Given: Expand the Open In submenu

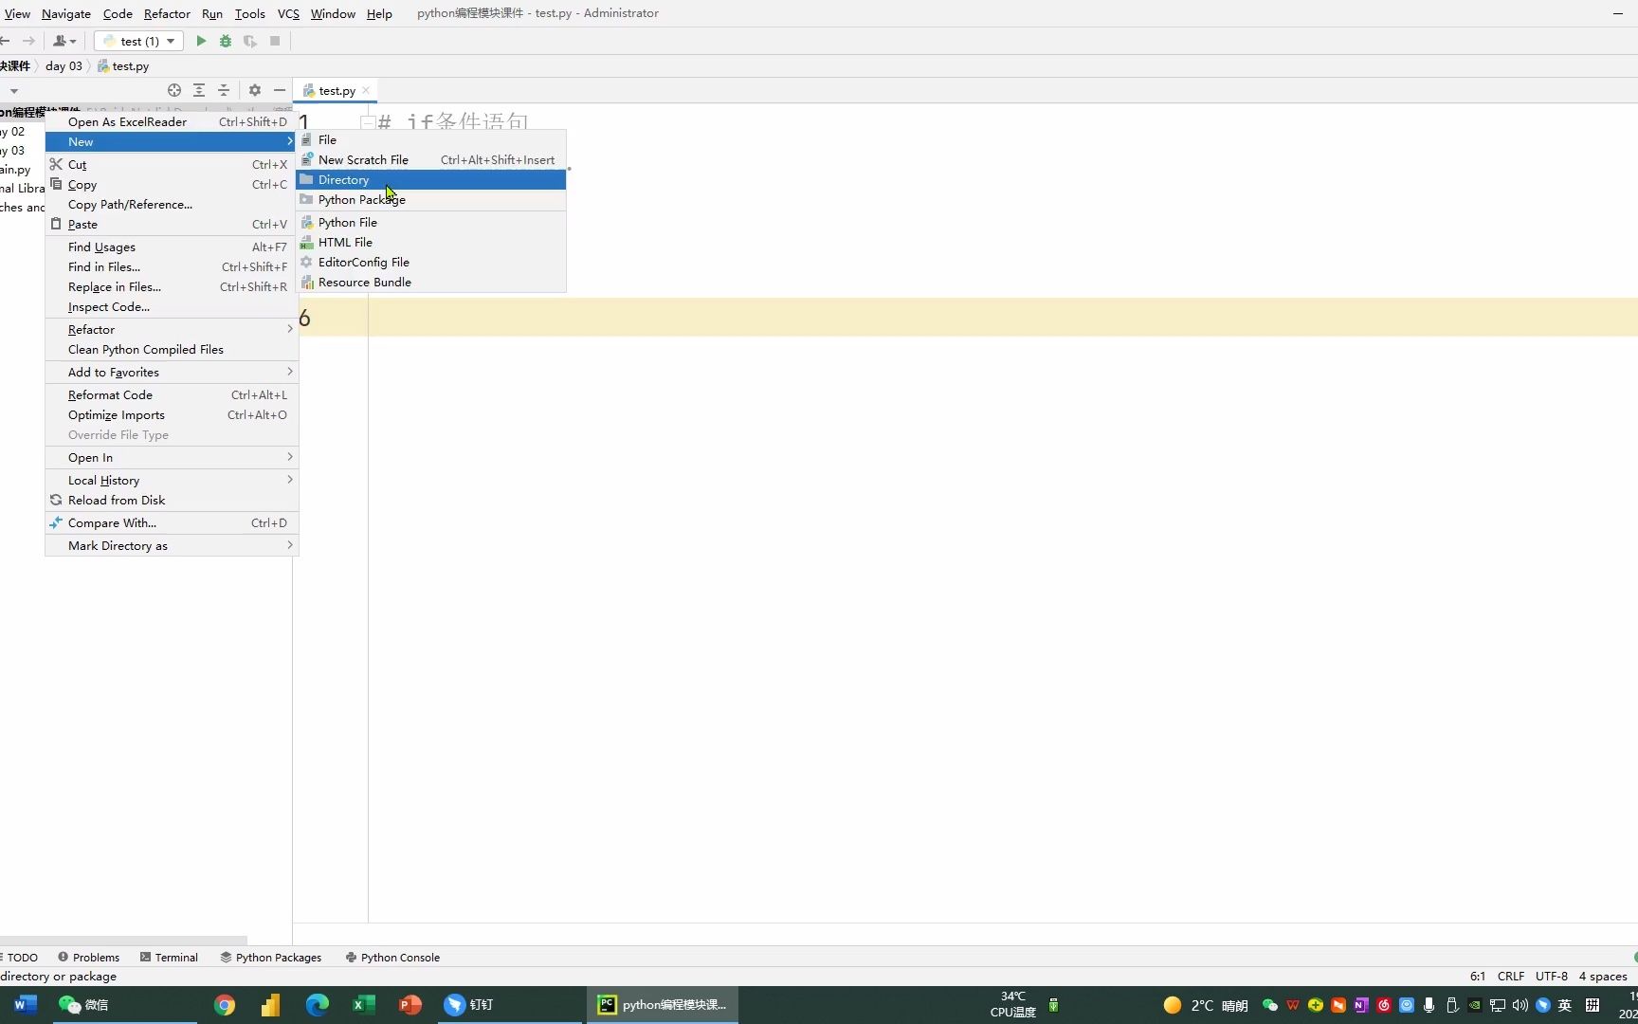Looking at the screenshot, I should [172, 457].
